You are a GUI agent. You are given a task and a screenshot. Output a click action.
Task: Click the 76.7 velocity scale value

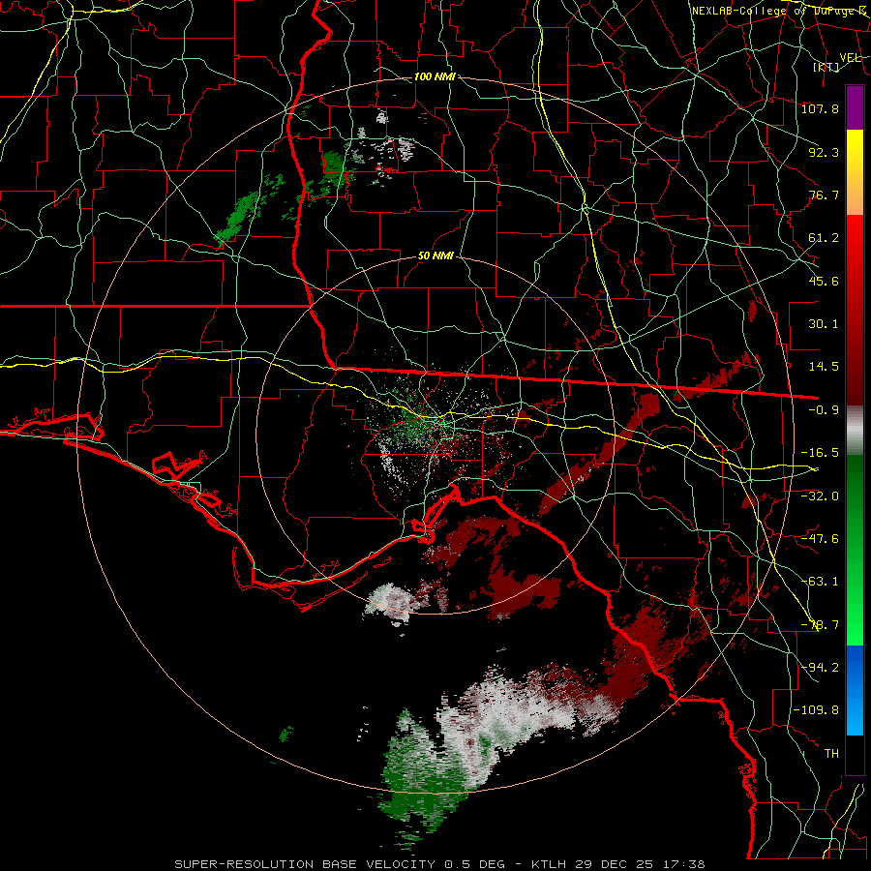pos(824,195)
